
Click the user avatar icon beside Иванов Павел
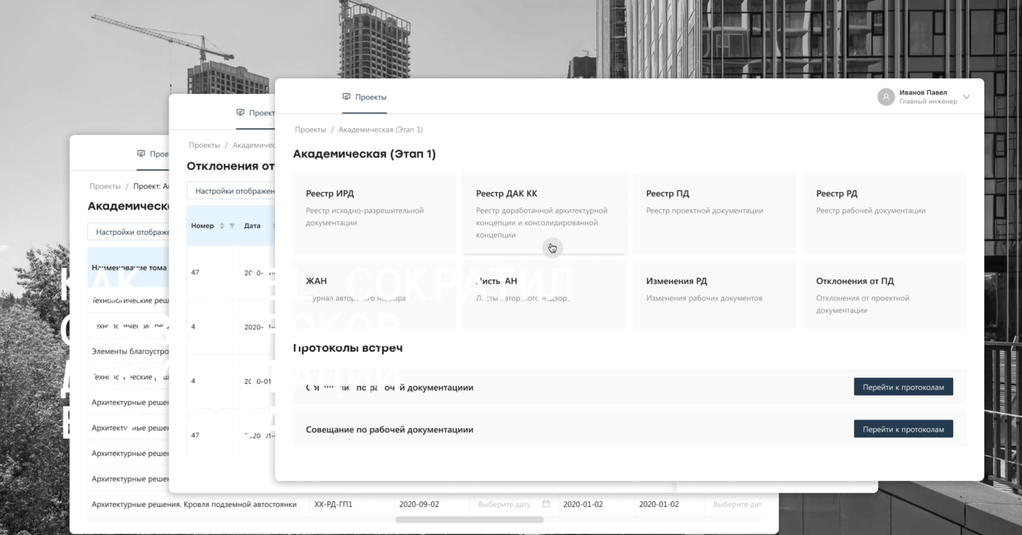(x=886, y=97)
